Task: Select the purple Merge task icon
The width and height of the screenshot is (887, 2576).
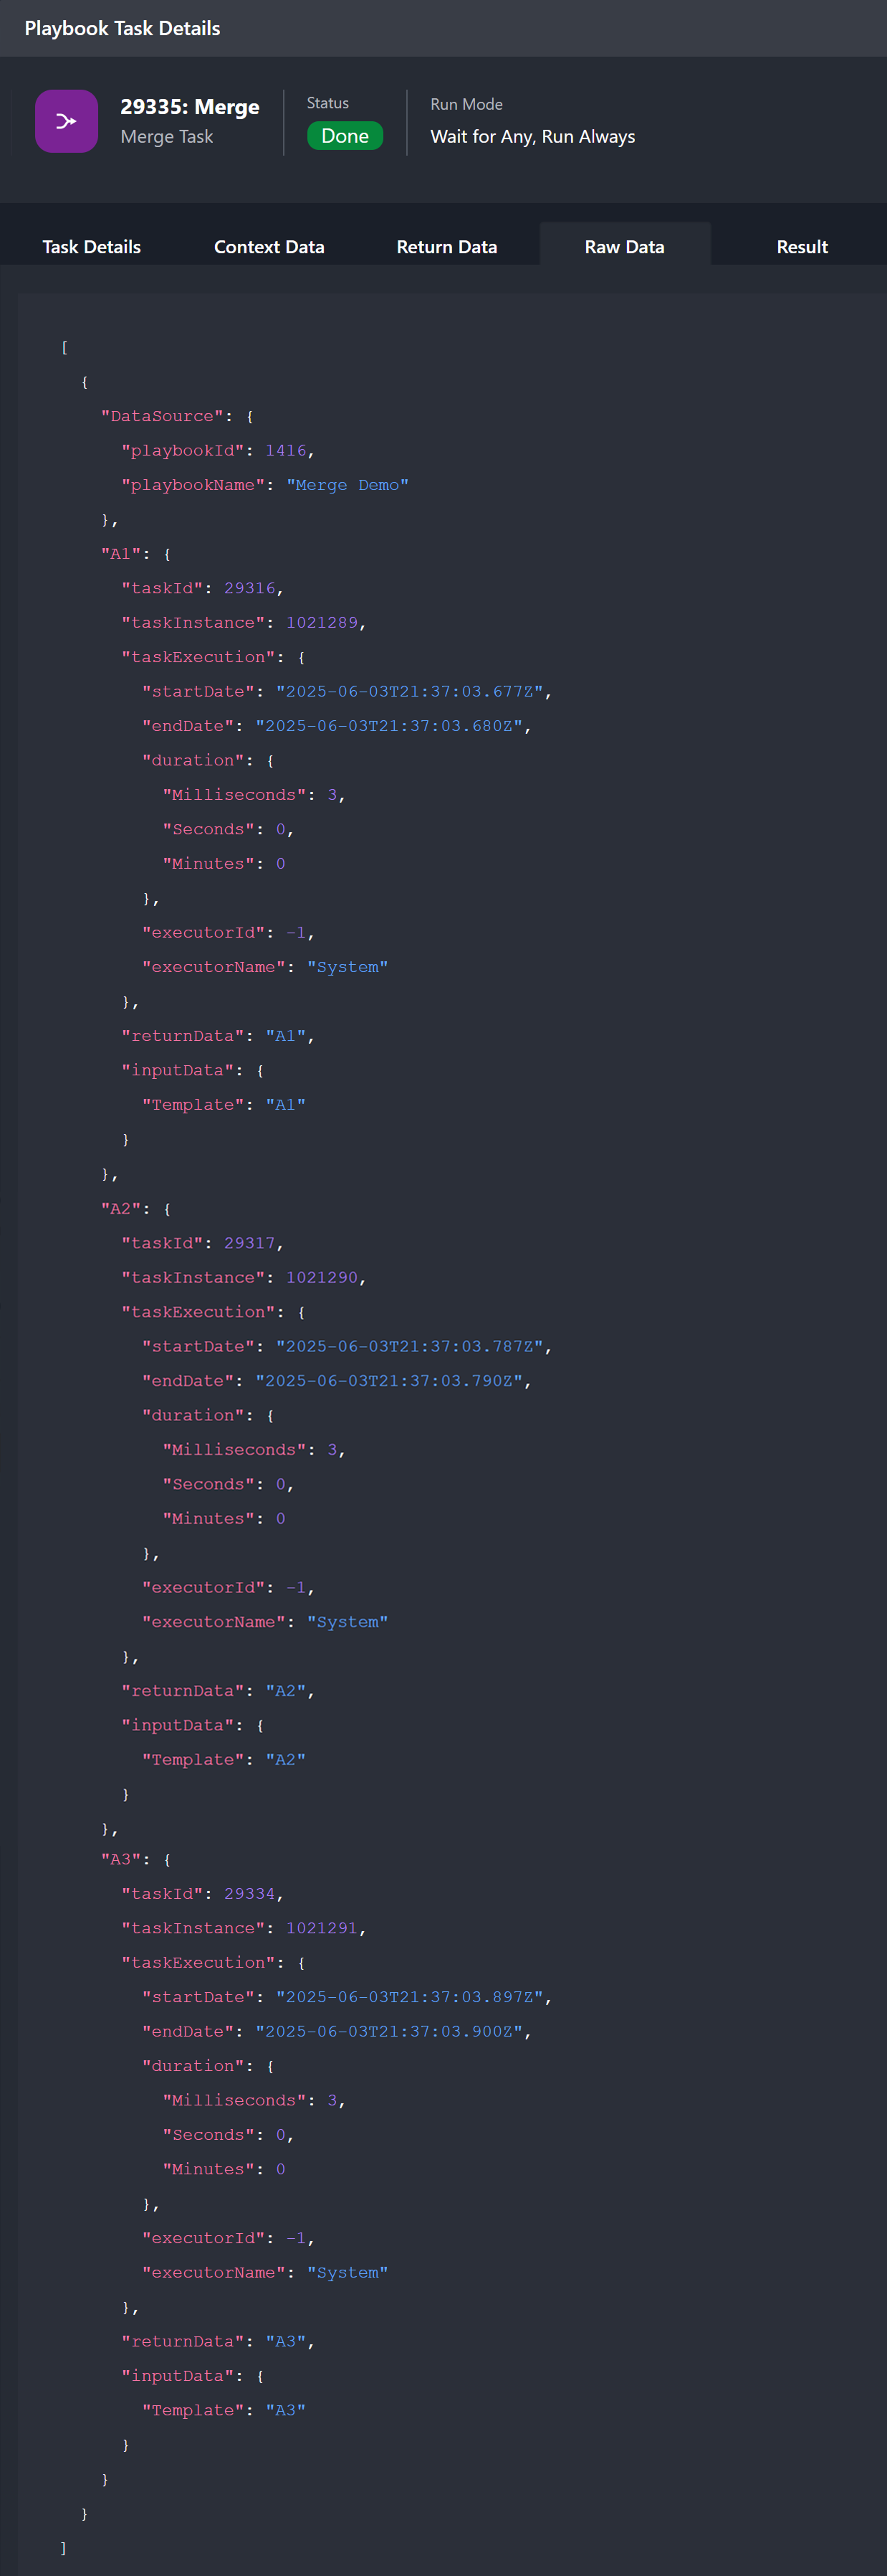Action: 66,121
